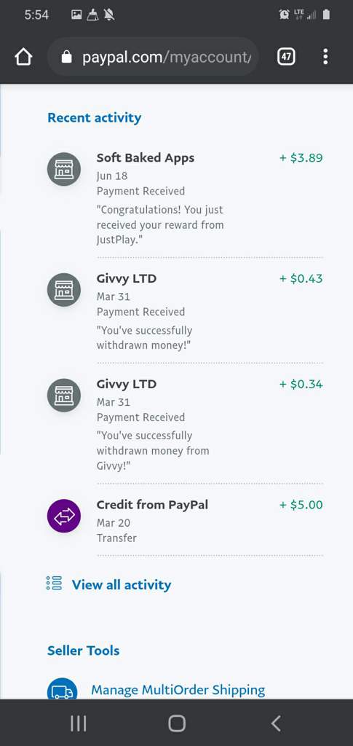Click the purple transfer arrows icon

[x=64, y=517]
